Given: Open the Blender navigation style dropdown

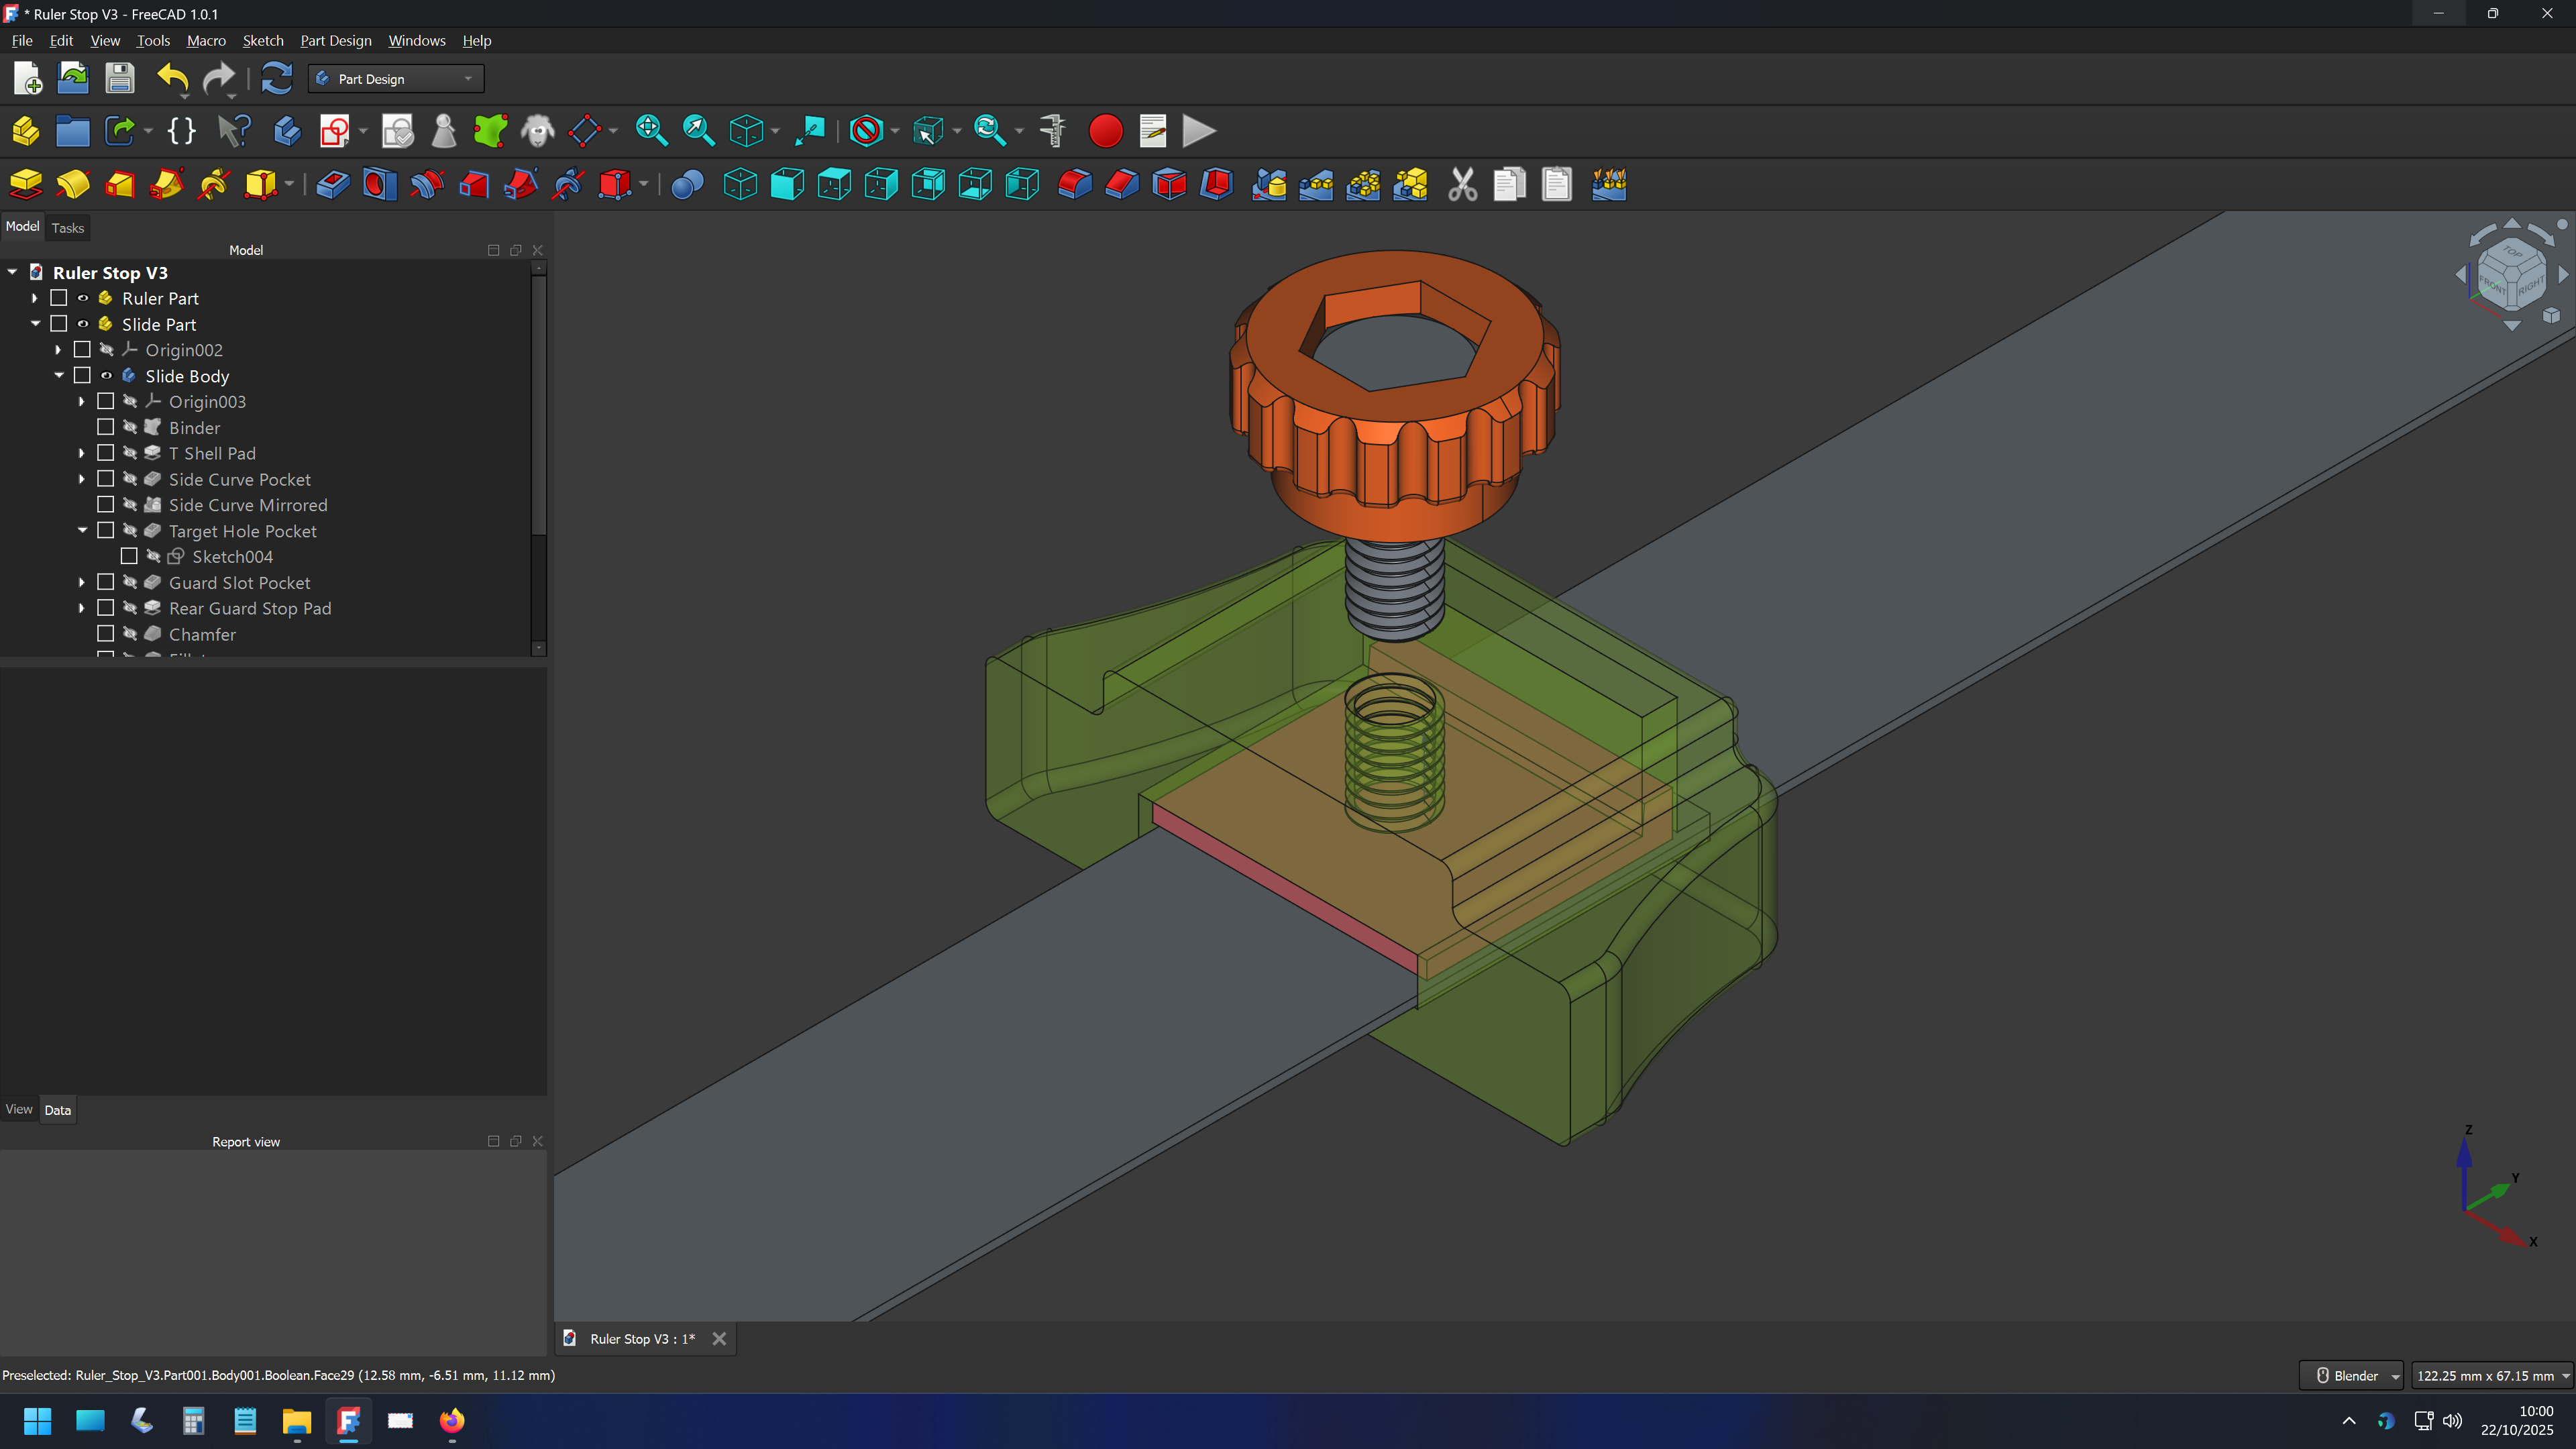Looking at the screenshot, I should tap(2351, 1376).
